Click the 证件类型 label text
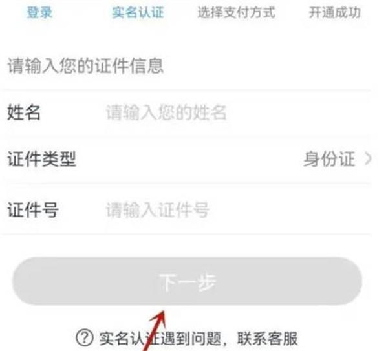388x351 pixels. pos(41,159)
